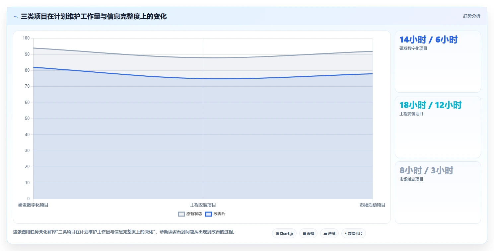Click the title 三类项目在计划维护工作量与信息完整度上的变化

94,16
